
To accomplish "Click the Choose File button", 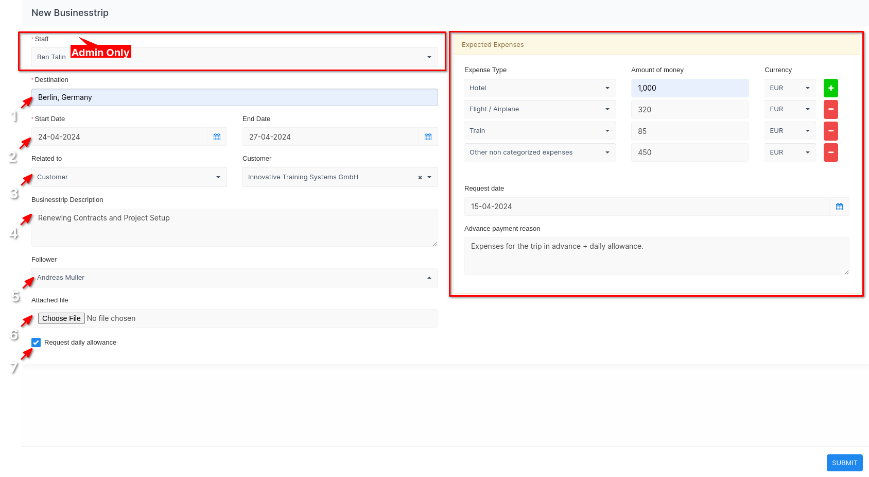I will [x=61, y=318].
